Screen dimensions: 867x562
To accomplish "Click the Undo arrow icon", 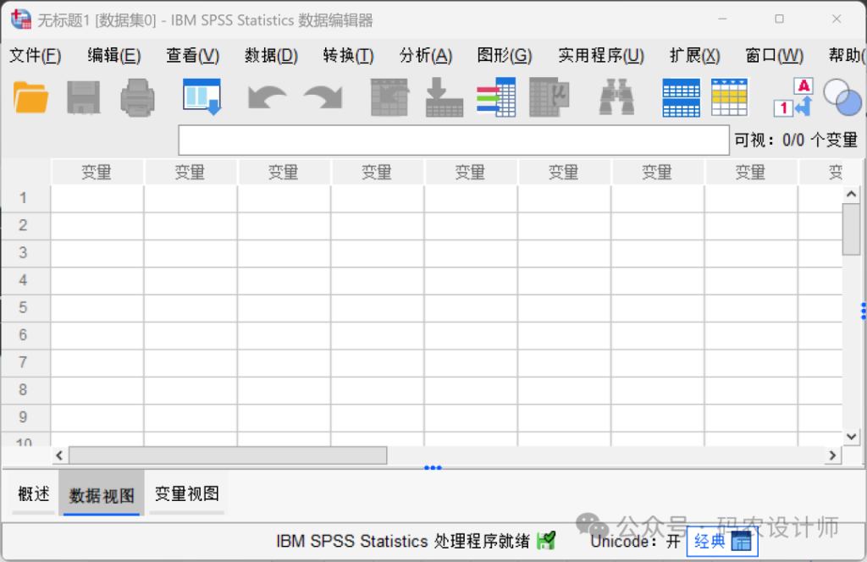I will [267, 97].
